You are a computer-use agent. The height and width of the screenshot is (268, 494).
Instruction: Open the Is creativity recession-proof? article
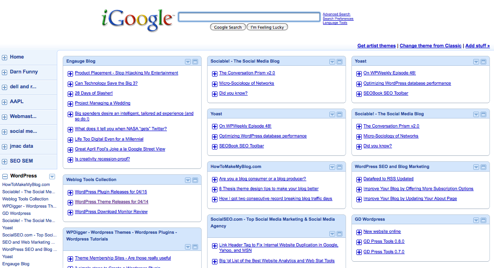pyautogui.click(x=102, y=159)
